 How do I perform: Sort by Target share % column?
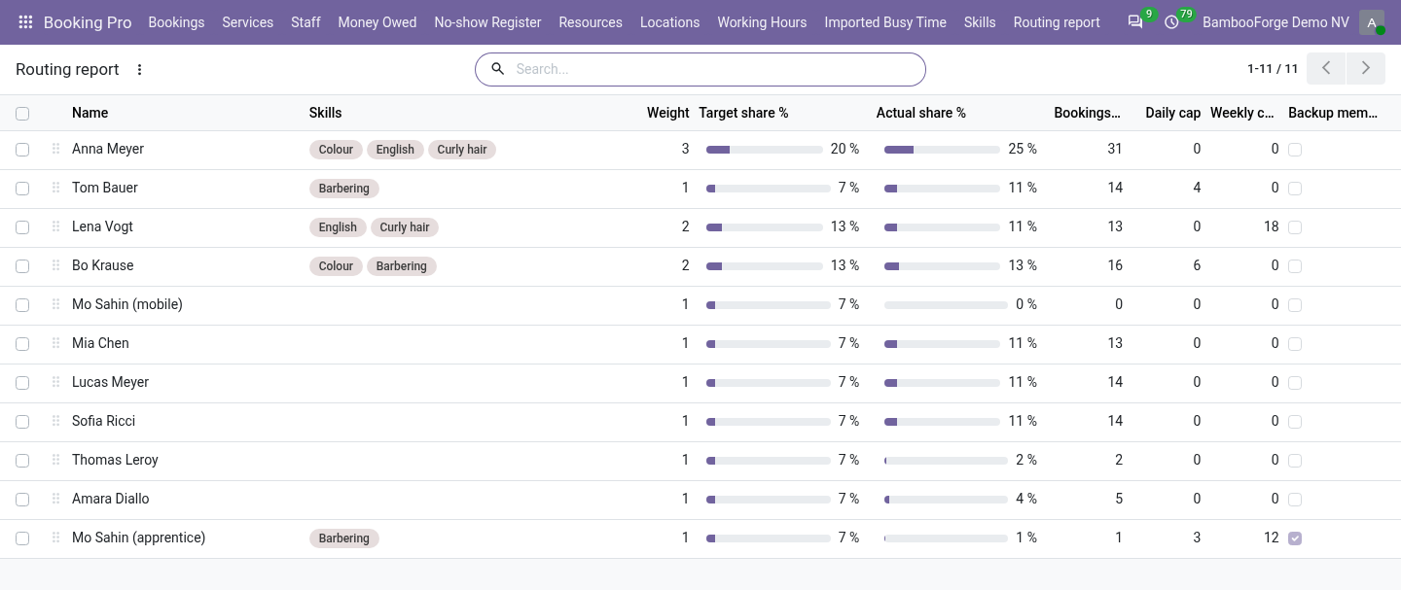click(743, 113)
